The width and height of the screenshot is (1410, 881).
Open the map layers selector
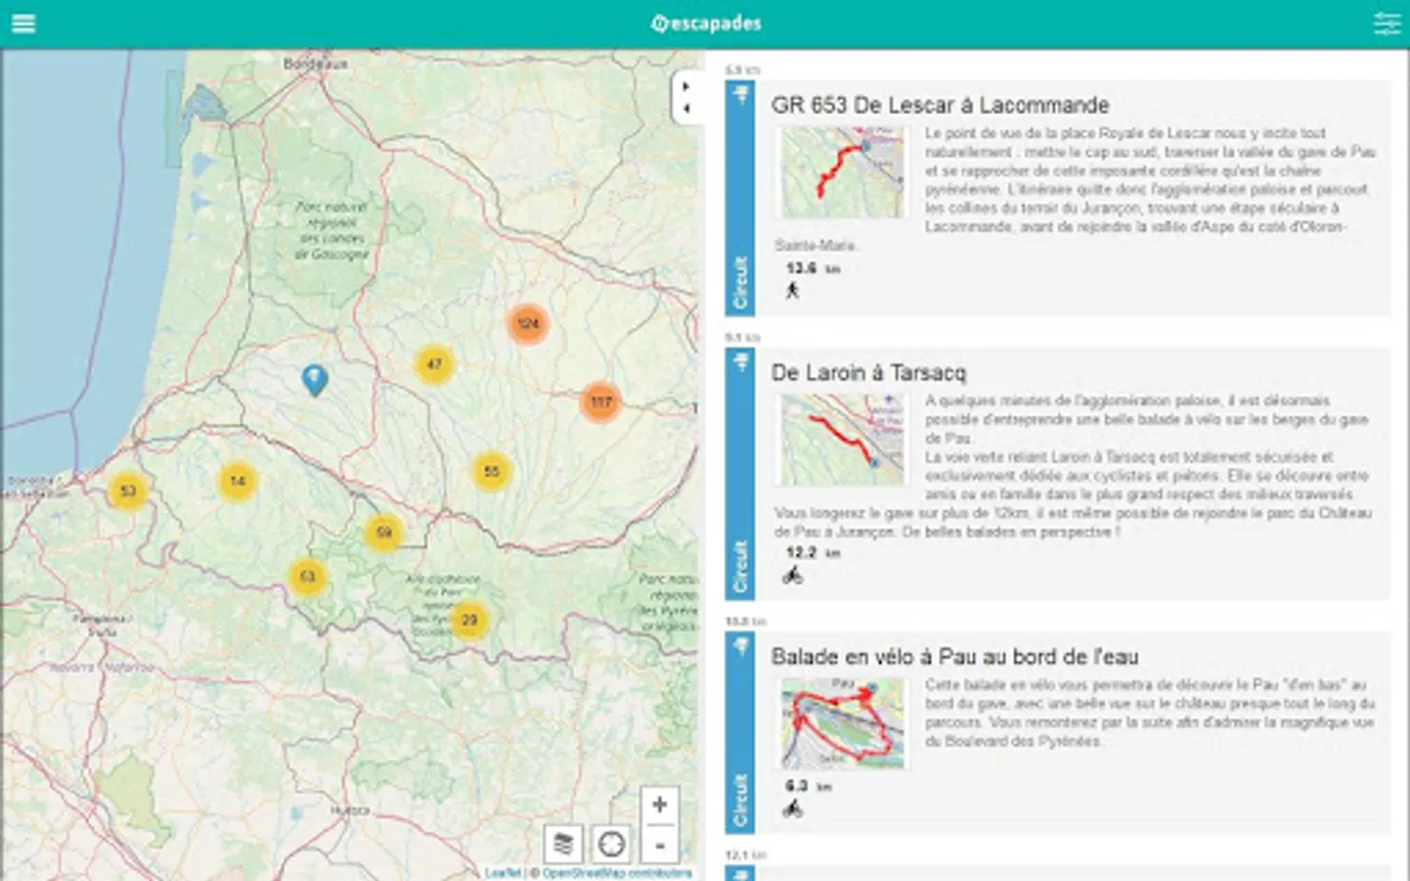coord(563,843)
